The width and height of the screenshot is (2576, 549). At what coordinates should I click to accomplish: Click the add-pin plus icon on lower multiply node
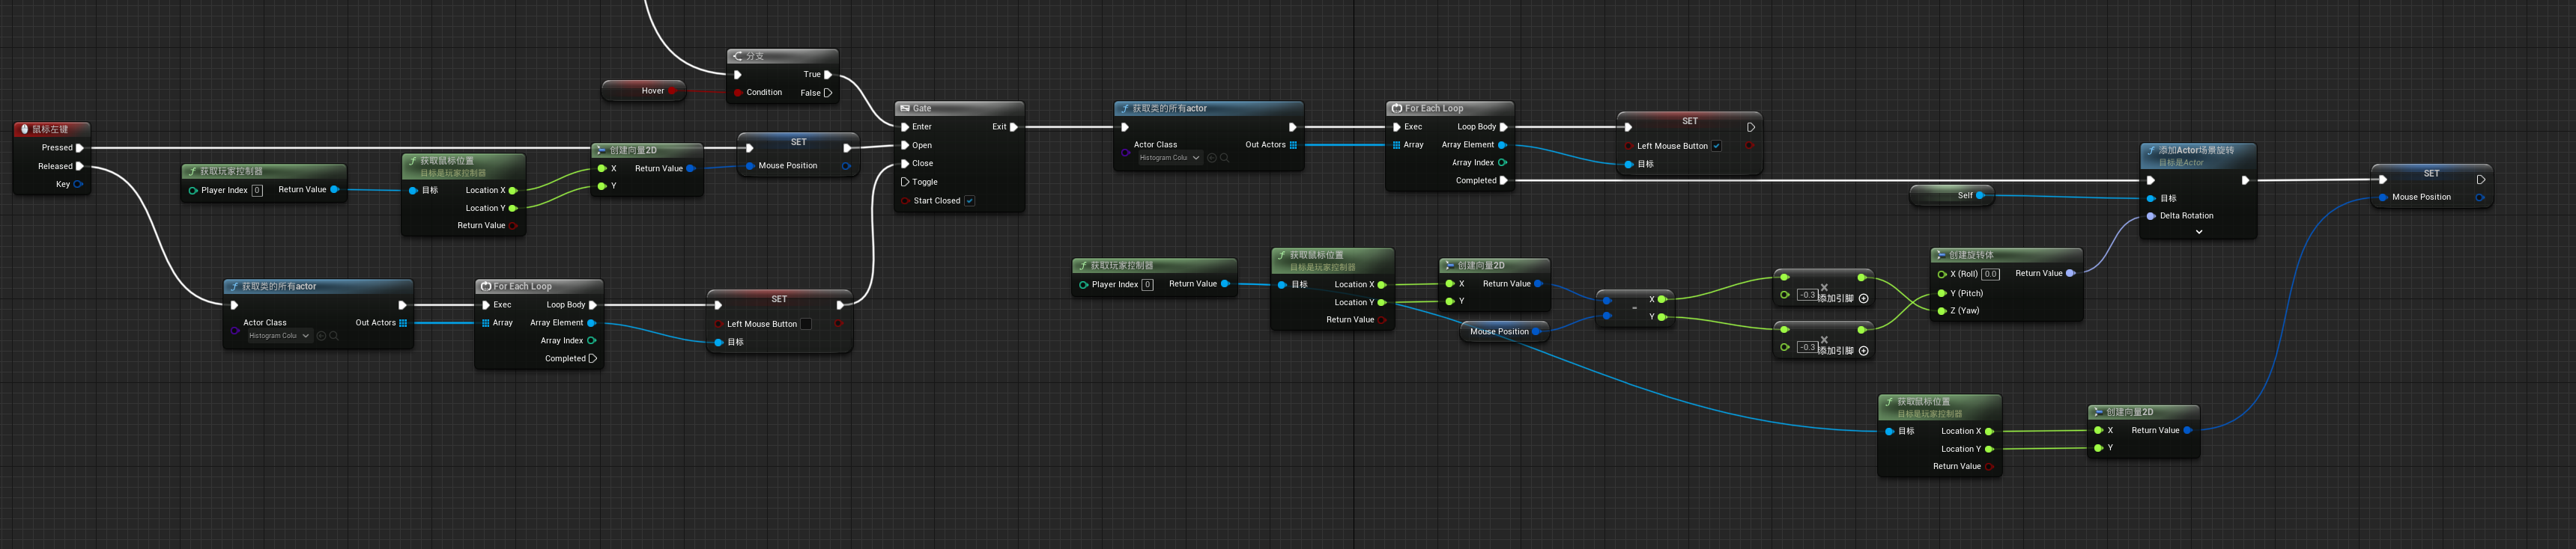1863,350
